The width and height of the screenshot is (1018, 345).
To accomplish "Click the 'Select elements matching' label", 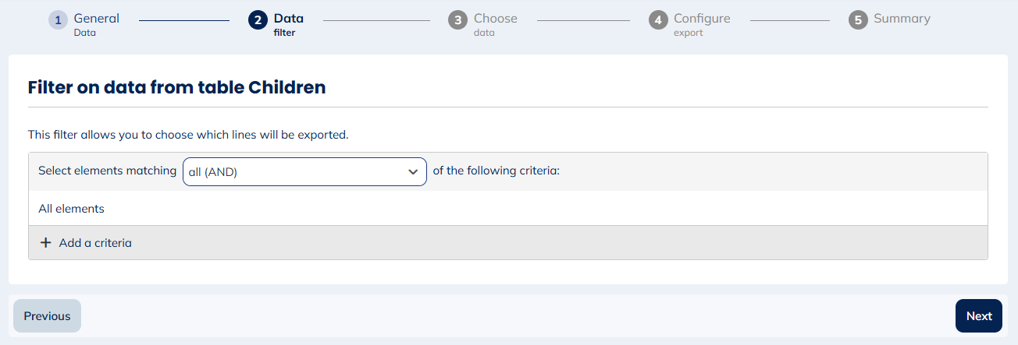I will [107, 171].
